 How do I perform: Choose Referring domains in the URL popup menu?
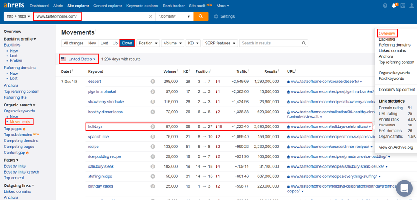(394, 45)
